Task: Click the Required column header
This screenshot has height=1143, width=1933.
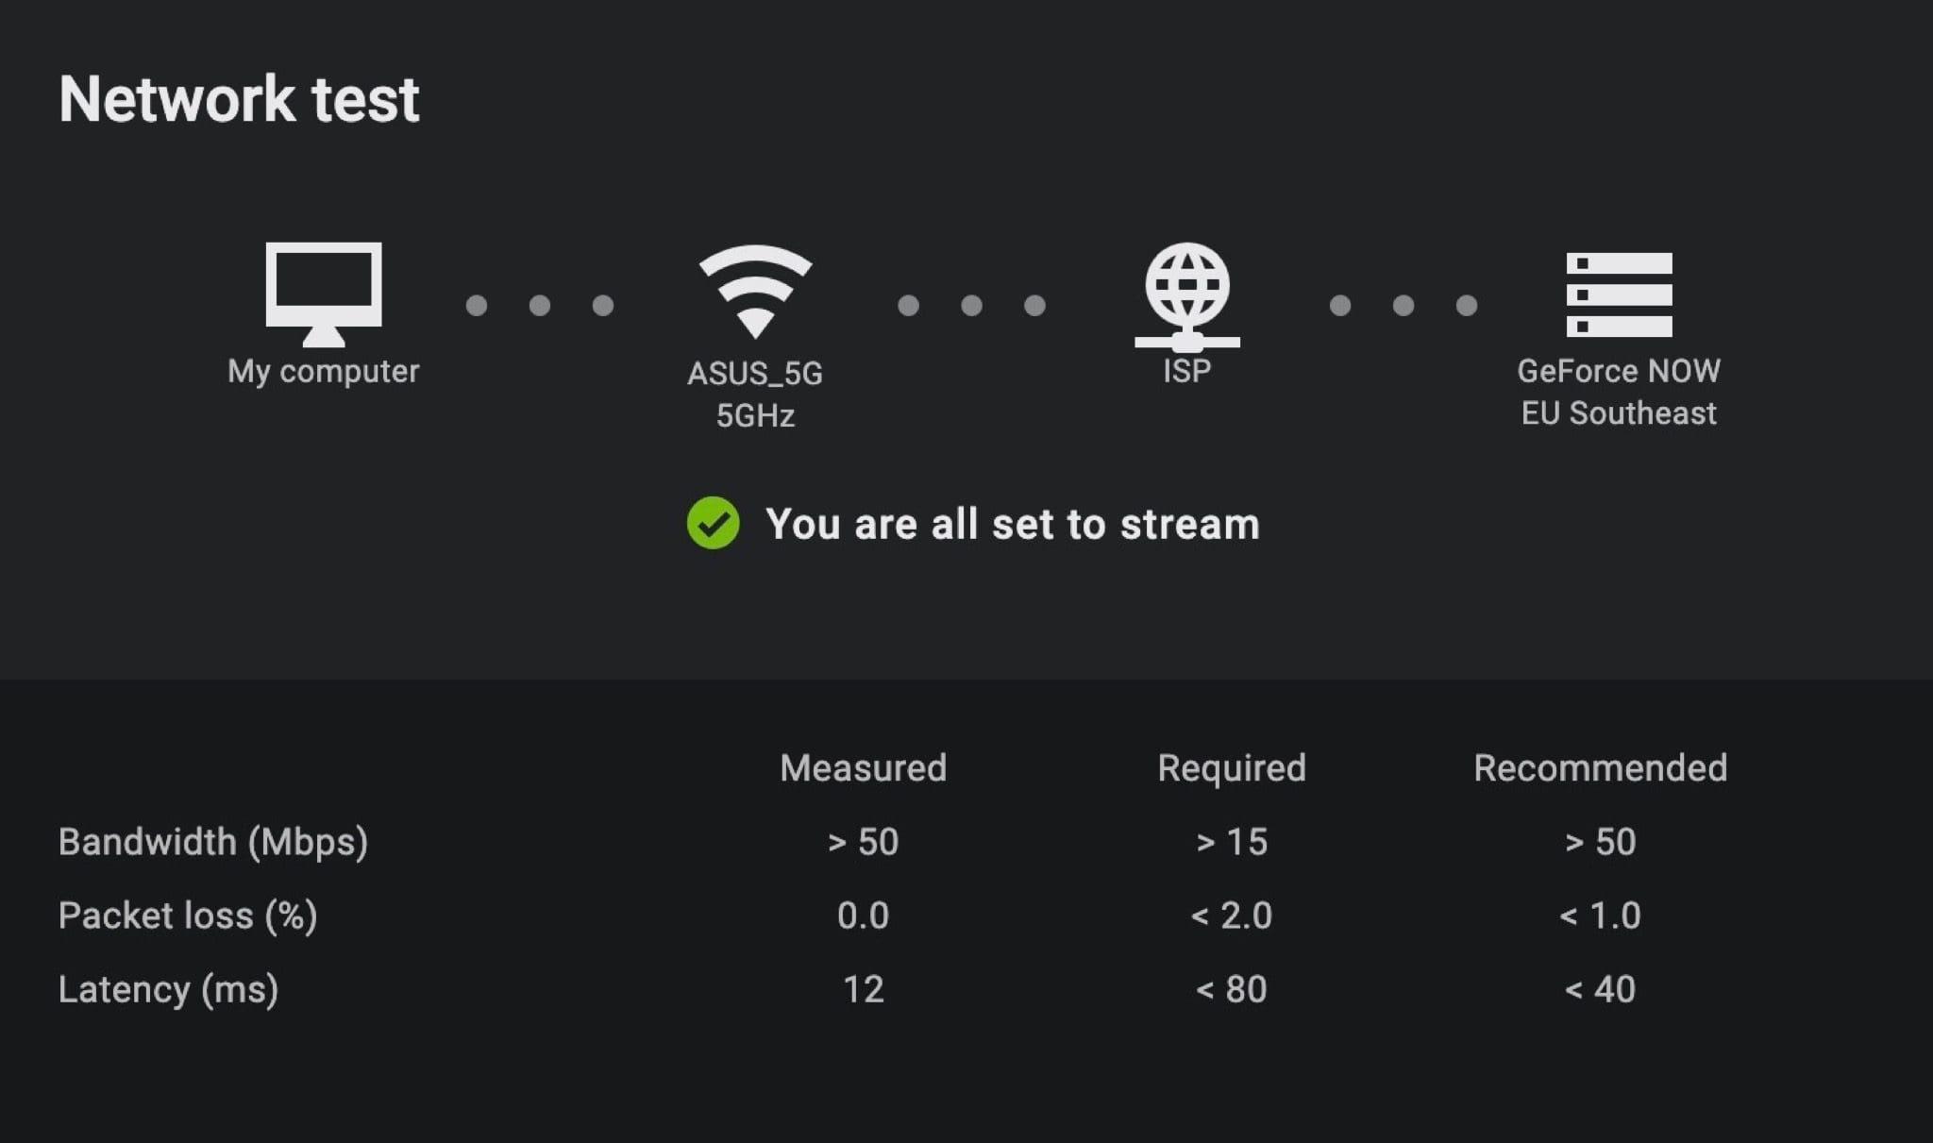Action: (x=1232, y=768)
